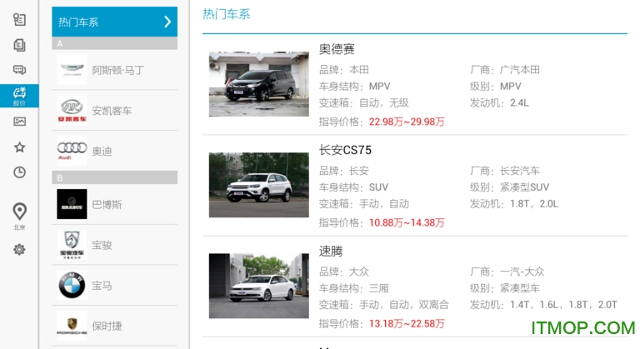Select the Porsche 保时捷 brand

coord(115,326)
